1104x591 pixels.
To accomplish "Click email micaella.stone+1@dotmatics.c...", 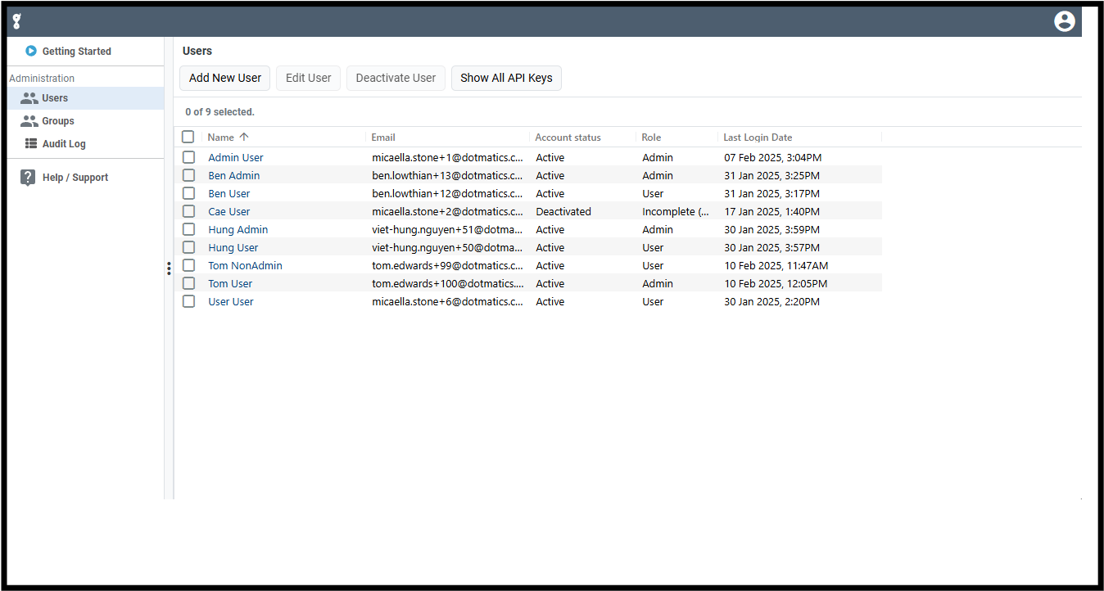I will pyautogui.click(x=447, y=158).
